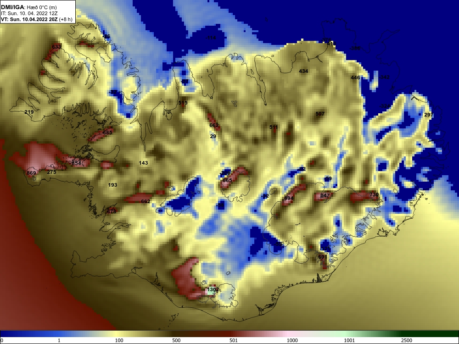
Task: Click the map value 865
Action: point(228,180)
